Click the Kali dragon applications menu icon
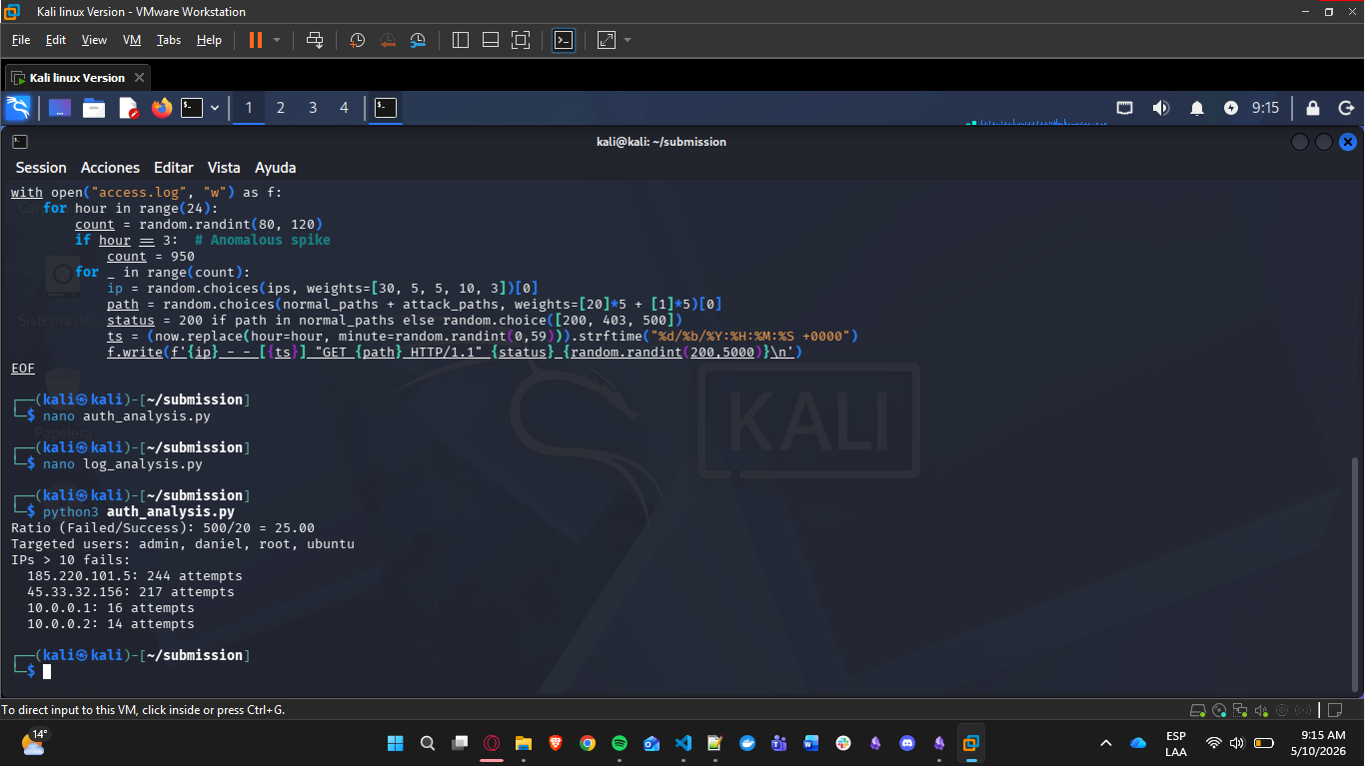 coord(18,108)
